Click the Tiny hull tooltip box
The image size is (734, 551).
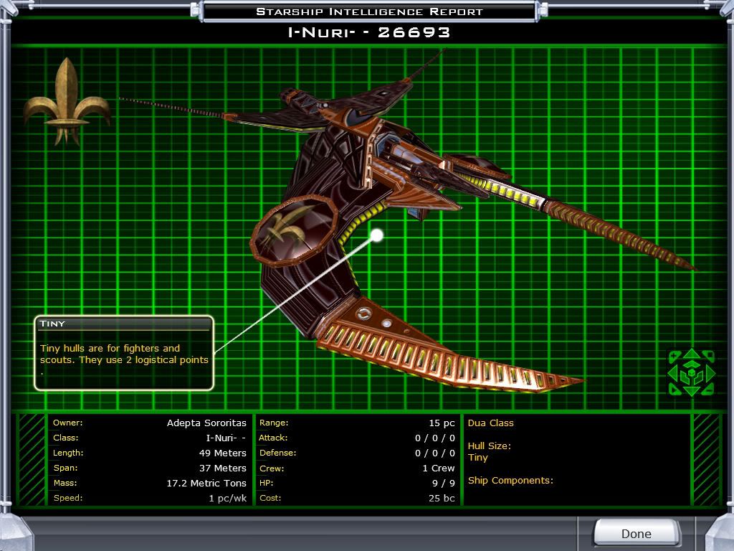[x=124, y=353]
